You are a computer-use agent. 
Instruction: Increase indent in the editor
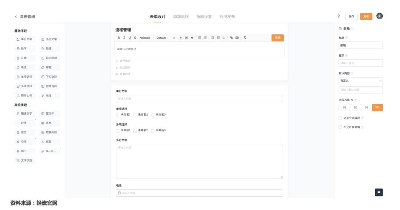coord(219,38)
